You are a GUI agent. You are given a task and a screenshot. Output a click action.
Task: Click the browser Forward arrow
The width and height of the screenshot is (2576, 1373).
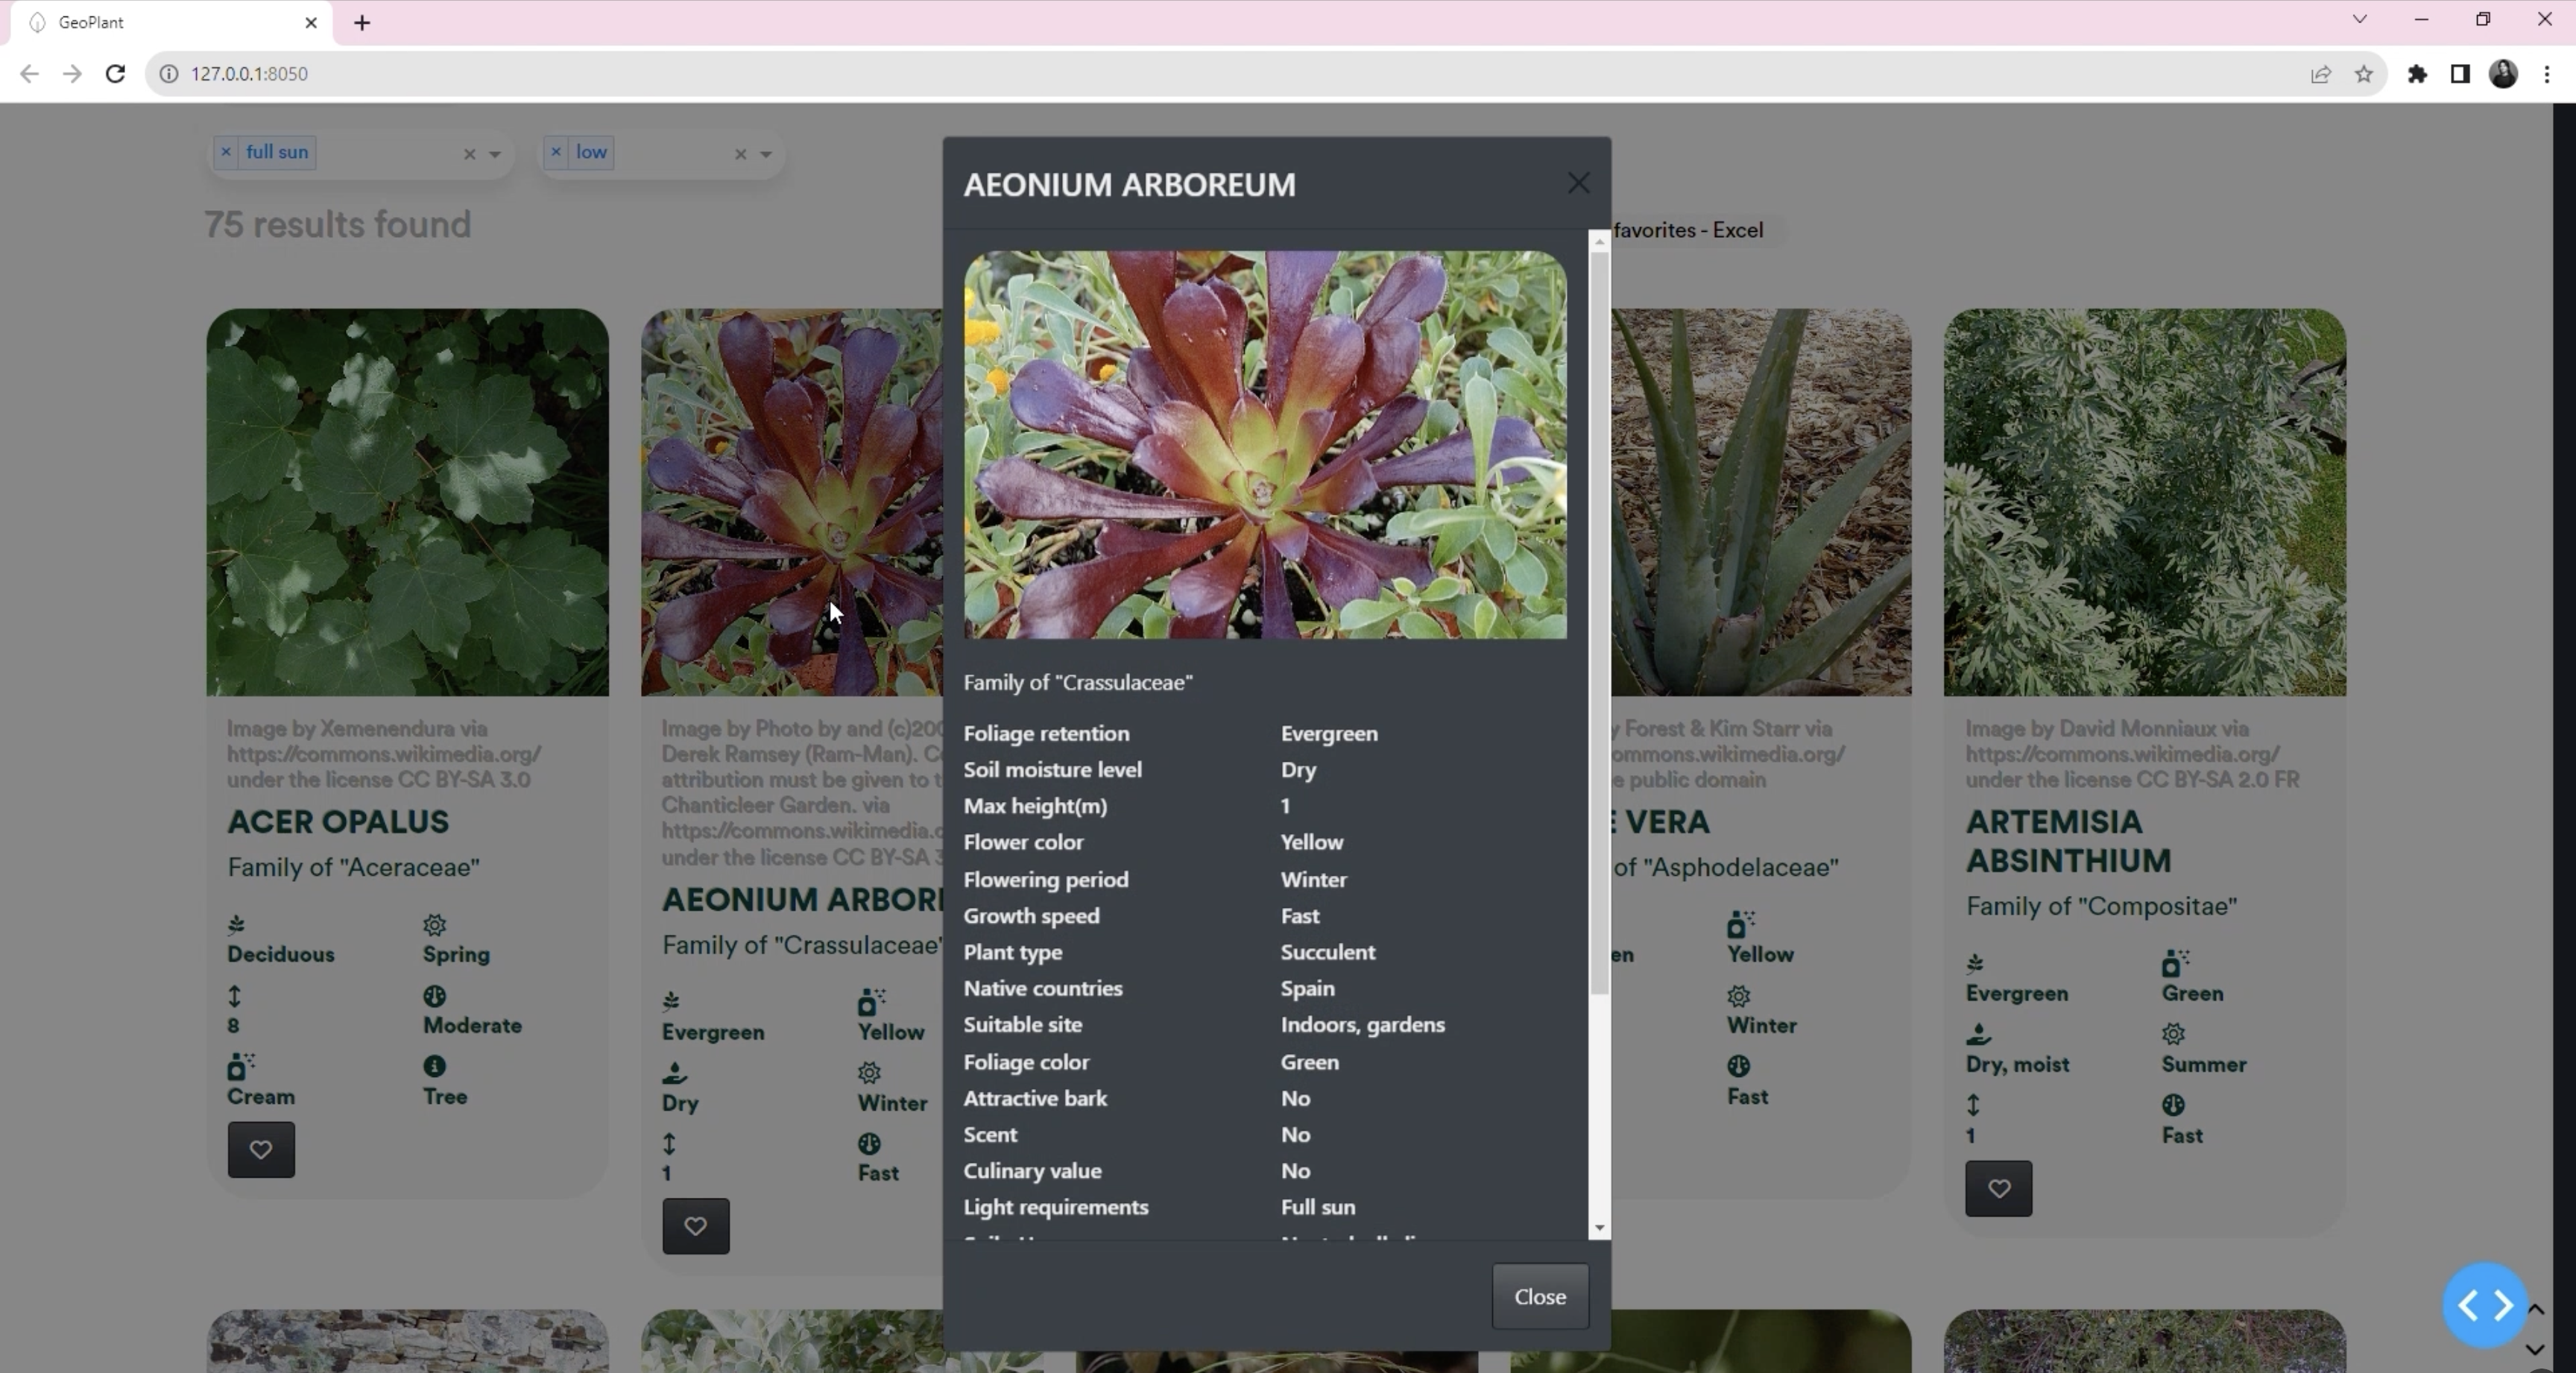pyautogui.click(x=72, y=74)
